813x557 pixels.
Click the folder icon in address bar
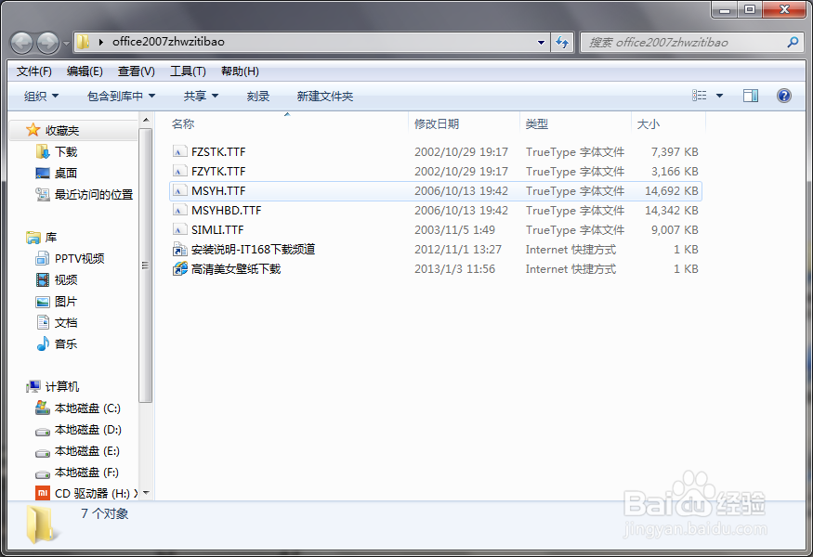[x=83, y=42]
